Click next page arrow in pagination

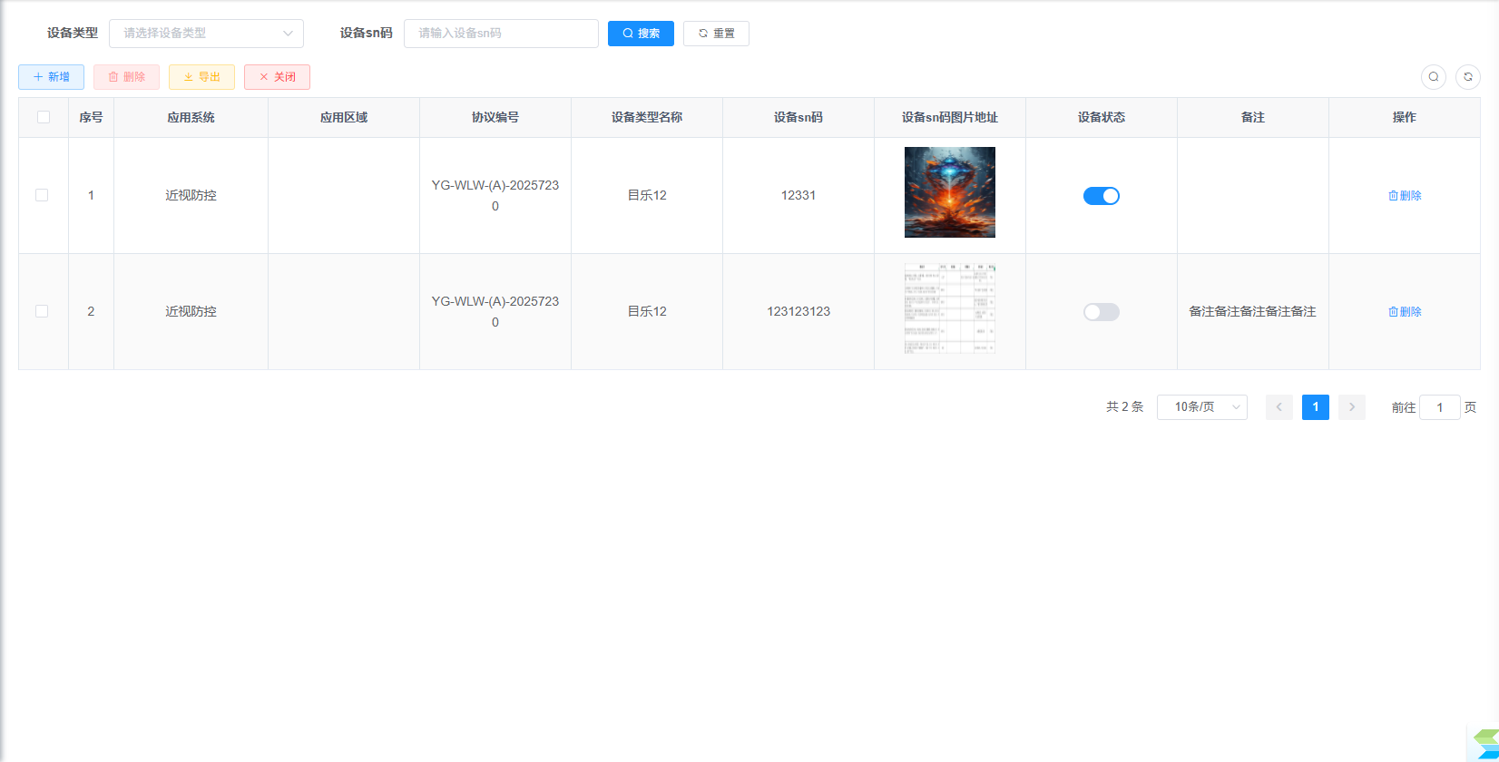1352,407
